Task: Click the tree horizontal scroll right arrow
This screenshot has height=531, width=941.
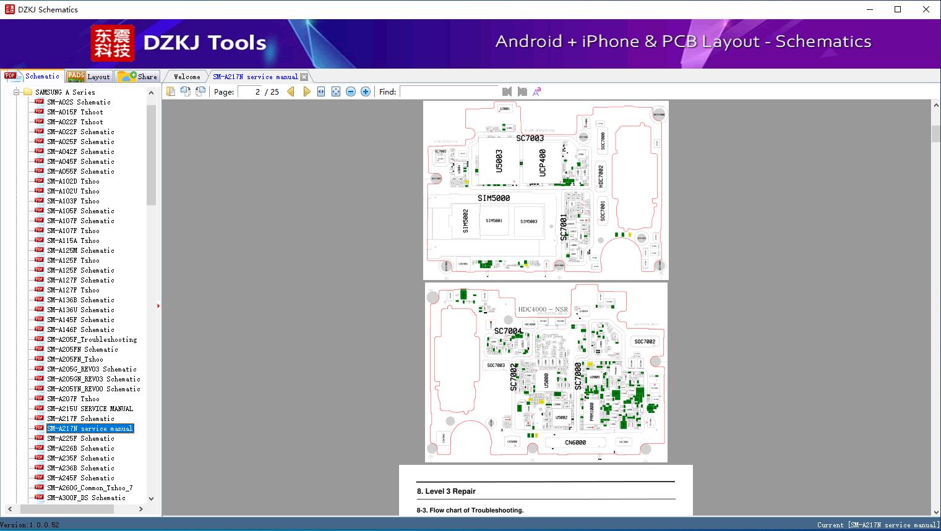Action: coord(141,509)
